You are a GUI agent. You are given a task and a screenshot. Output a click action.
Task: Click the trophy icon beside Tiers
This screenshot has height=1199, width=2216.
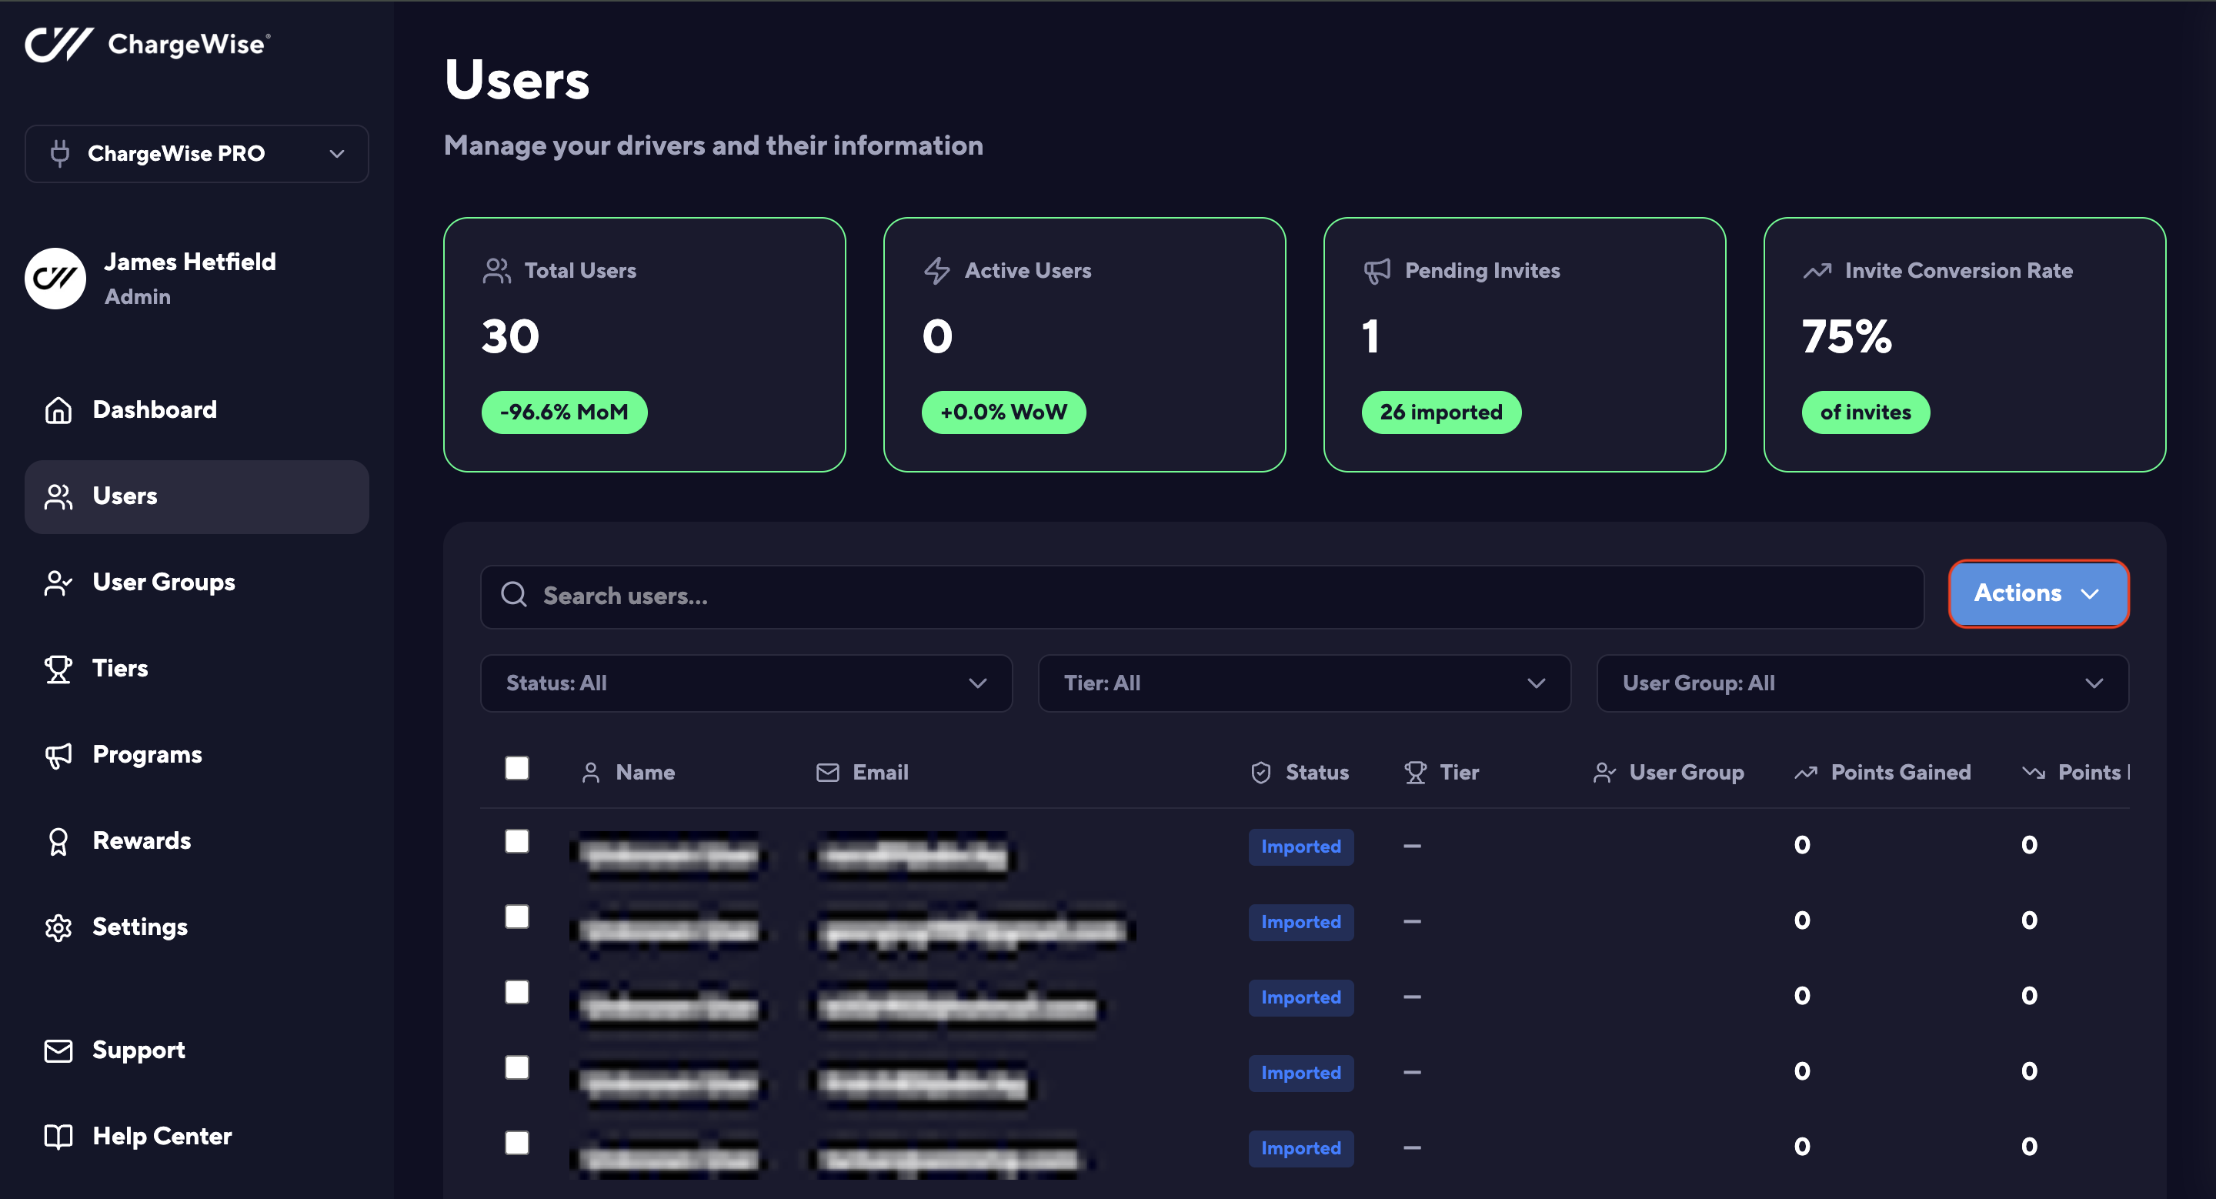click(x=58, y=670)
